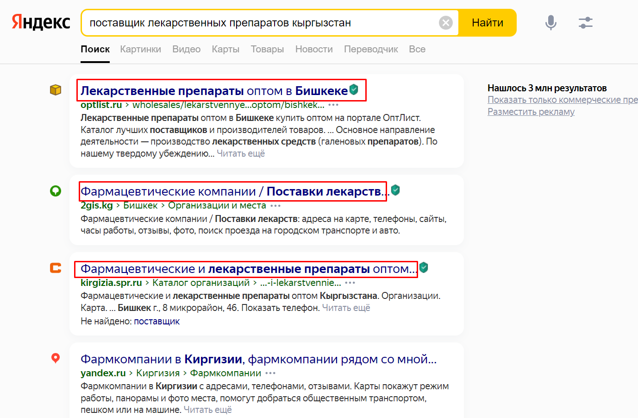Switch to the Новости tab
638x418 pixels.
(x=314, y=49)
